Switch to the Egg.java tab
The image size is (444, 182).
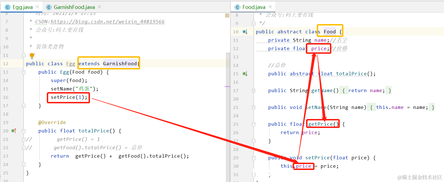point(22,7)
